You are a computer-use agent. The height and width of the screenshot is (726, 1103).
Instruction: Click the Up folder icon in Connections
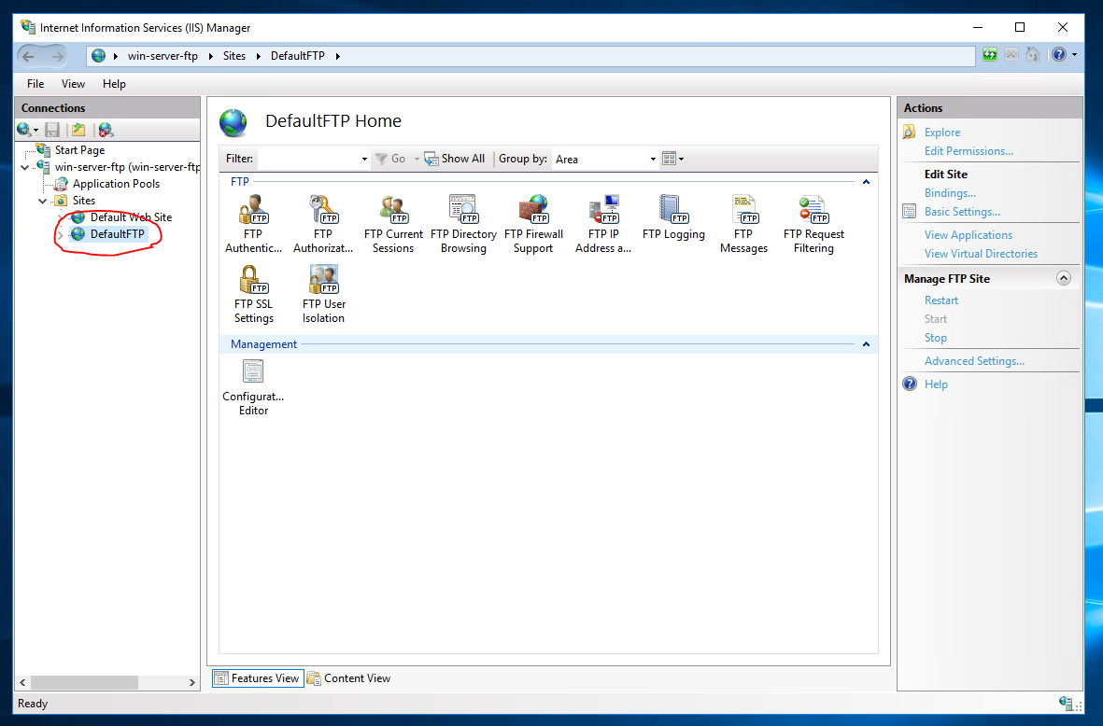tap(78, 130)
